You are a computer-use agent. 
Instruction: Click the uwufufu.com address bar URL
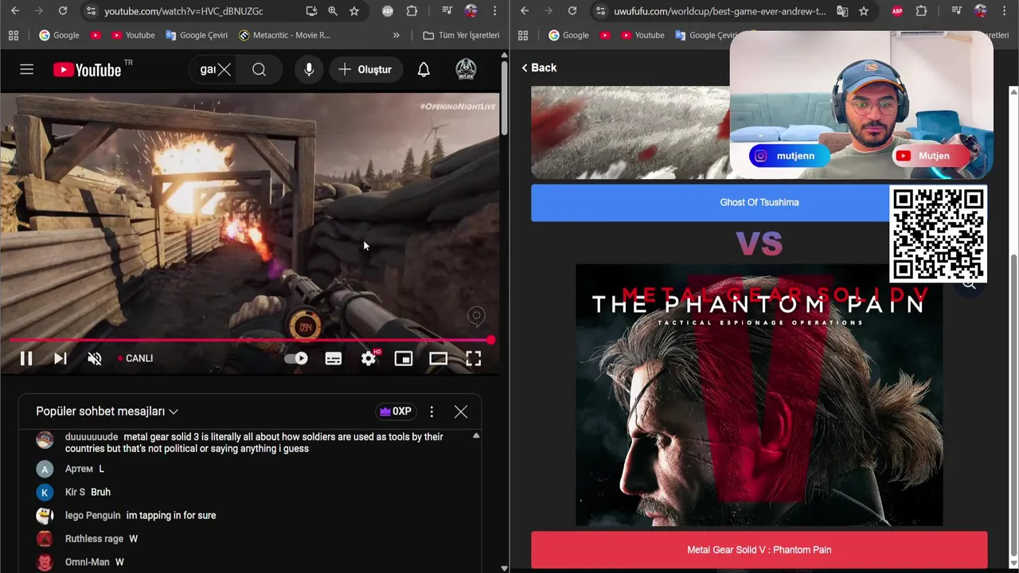pyautogui.click(x=720, y=11)
